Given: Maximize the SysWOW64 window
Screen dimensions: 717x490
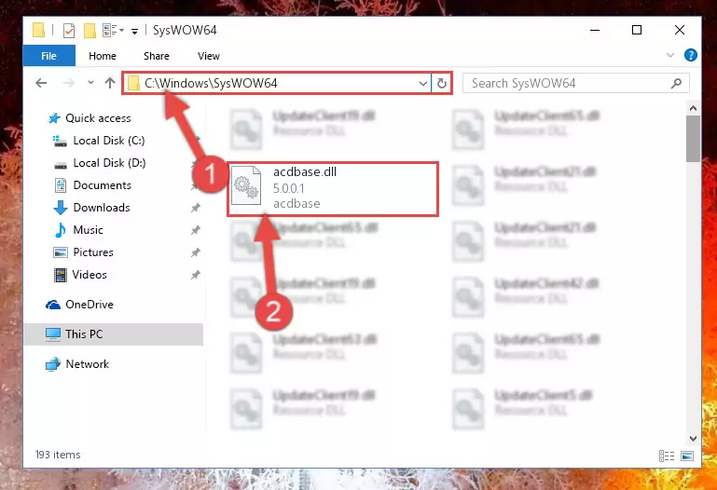Looking at the screenshot, I should point(637,30).
